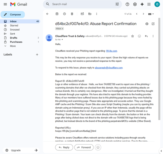The height and width of the screenshot is (154, 163).
Task: Click abusereply@cloudflare.com email link
Action: (109, 68)
